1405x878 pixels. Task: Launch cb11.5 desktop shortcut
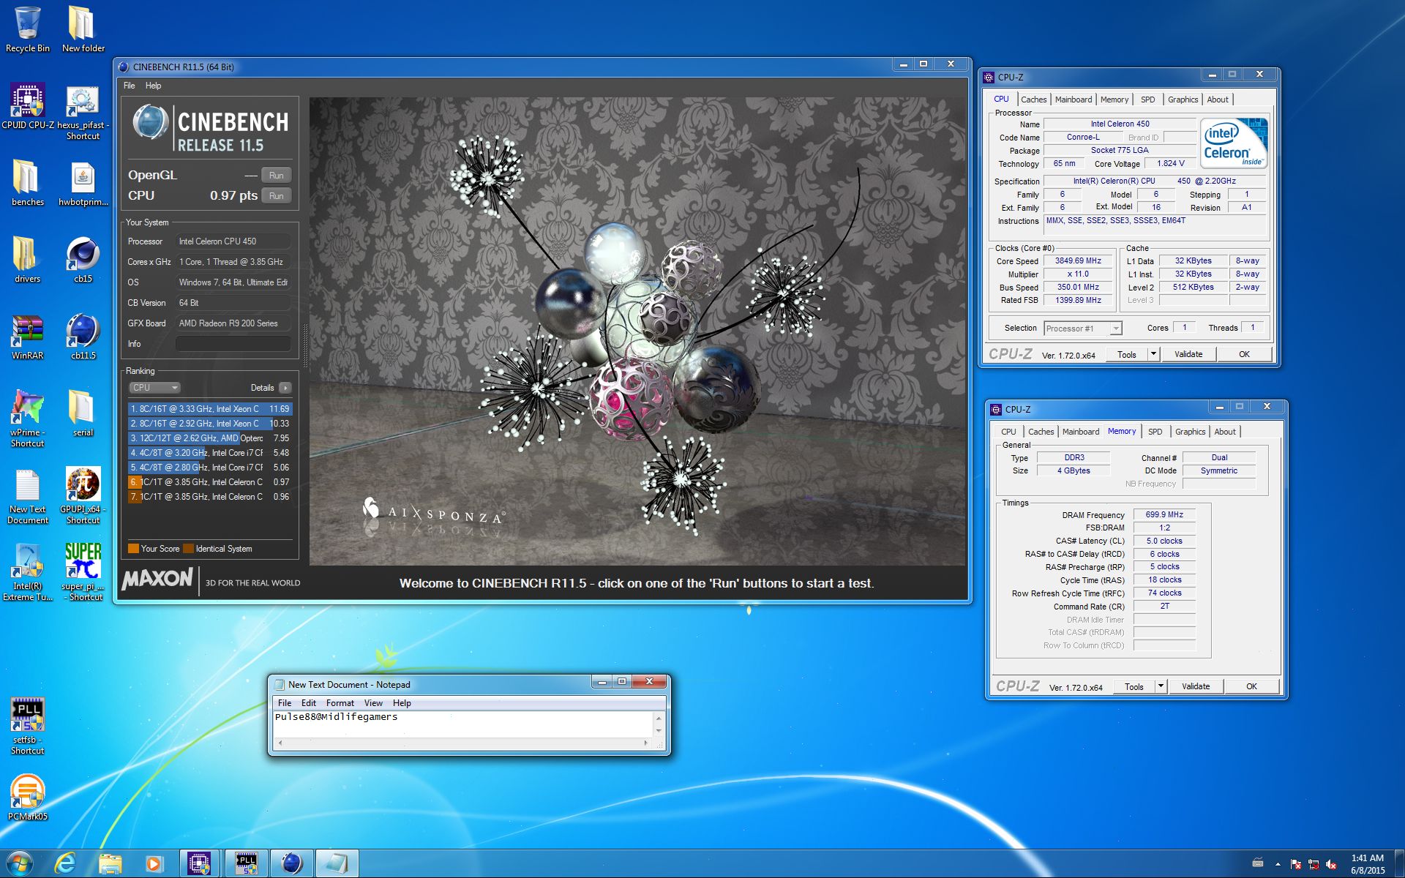[x=83, y=337]
